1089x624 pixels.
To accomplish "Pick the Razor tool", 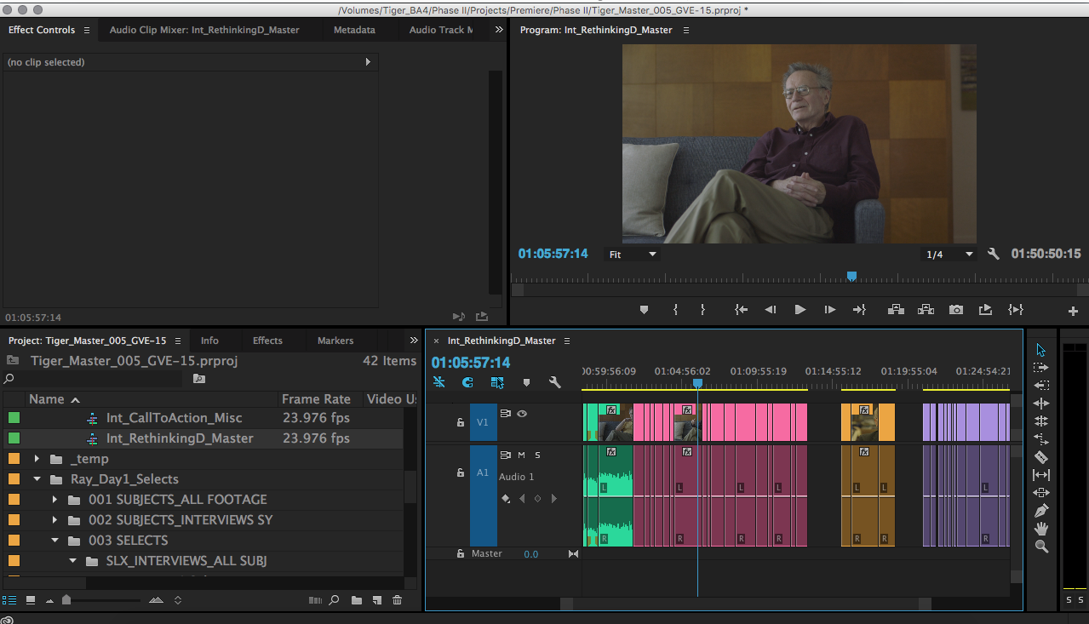I will pyautogui.click(x=1040, y=457).
